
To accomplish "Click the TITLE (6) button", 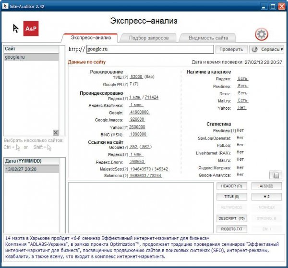I will pyautogui.click(x=232, y=197).
